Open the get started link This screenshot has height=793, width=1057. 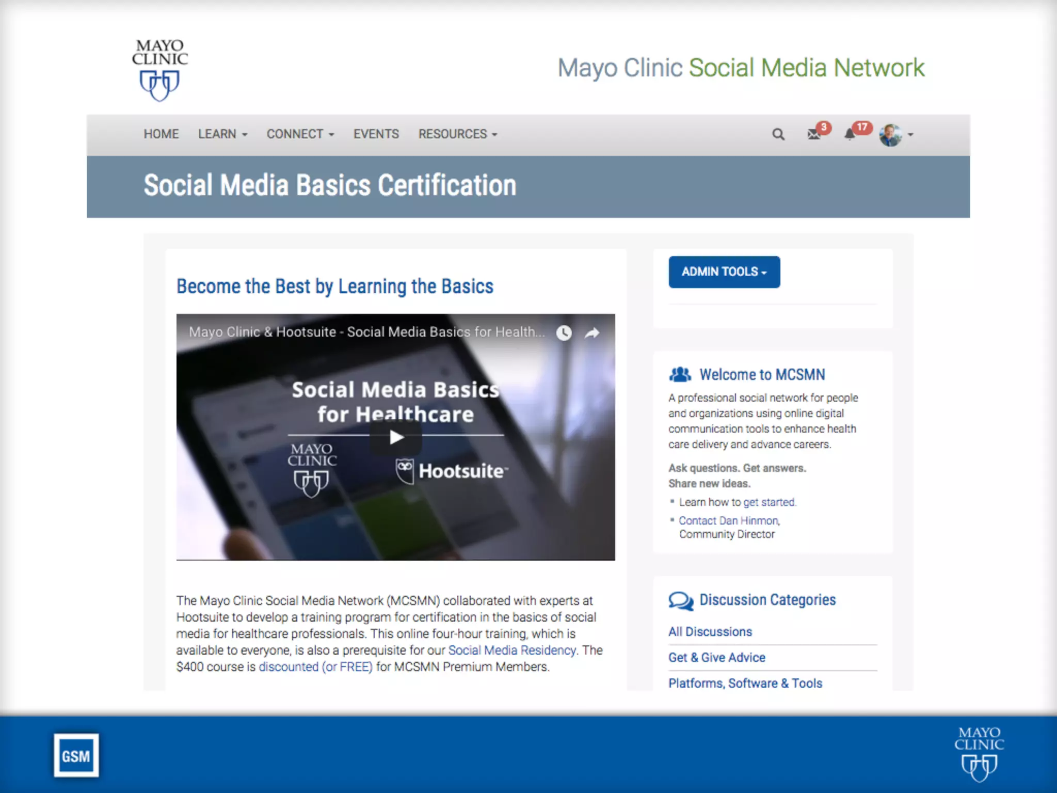(x=769, y=502)
